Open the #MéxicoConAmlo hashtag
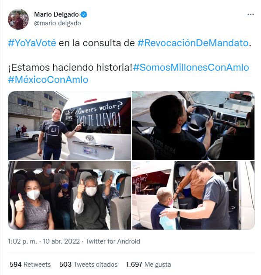This screenshot has height=275, width=261. (48, 80)
